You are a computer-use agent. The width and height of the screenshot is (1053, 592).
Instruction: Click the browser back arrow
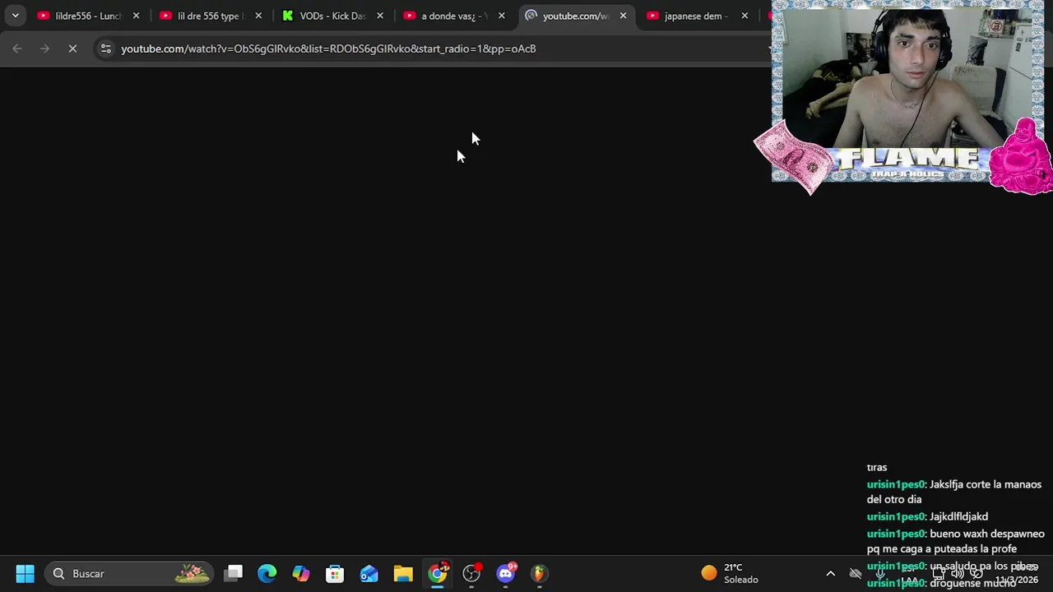point(17,49)
